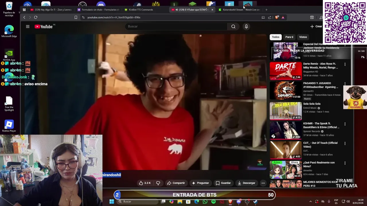Show hidden system tray icons chevron

pos(310,202)
